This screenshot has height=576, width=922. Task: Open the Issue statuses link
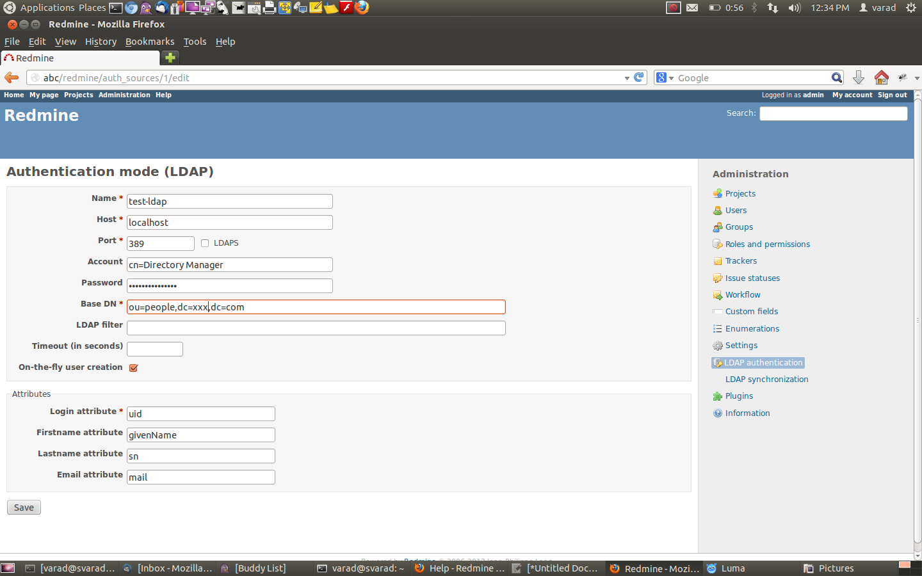tap(752, 278)
